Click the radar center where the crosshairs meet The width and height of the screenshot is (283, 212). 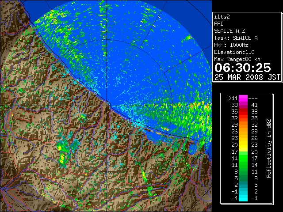point(107,106)
